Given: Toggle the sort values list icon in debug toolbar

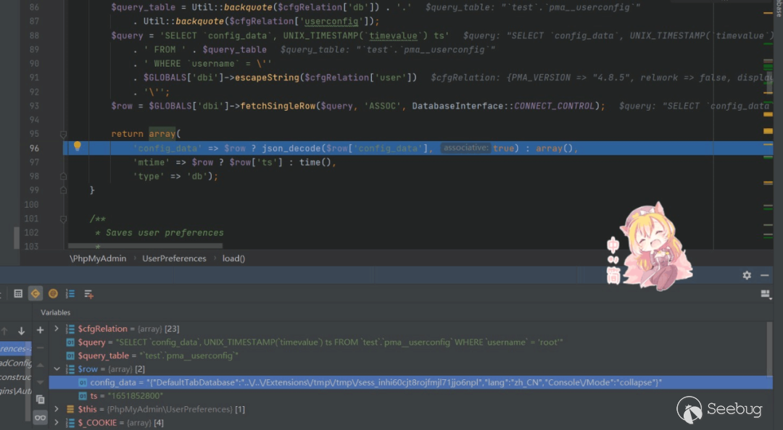Looking at the screenshot, I should pos(70,294).
